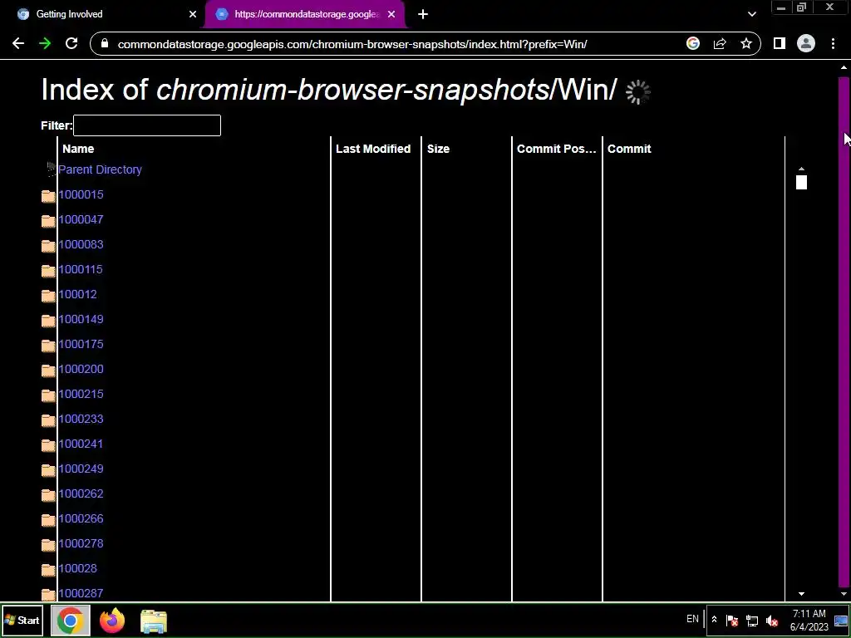Click the folder icon beside 100012

[x=48, y=296]
